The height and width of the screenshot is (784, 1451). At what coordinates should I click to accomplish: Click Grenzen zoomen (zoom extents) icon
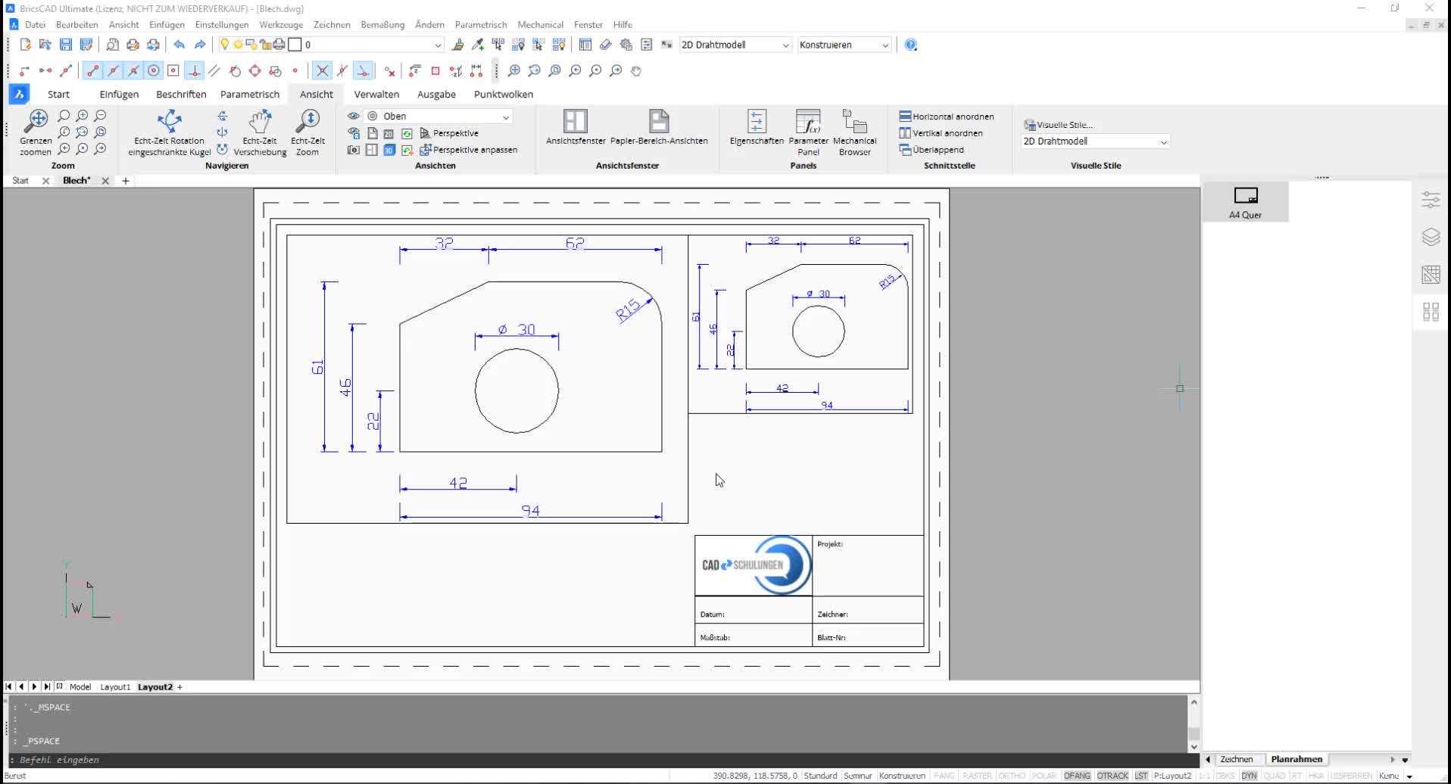[36, 132]
